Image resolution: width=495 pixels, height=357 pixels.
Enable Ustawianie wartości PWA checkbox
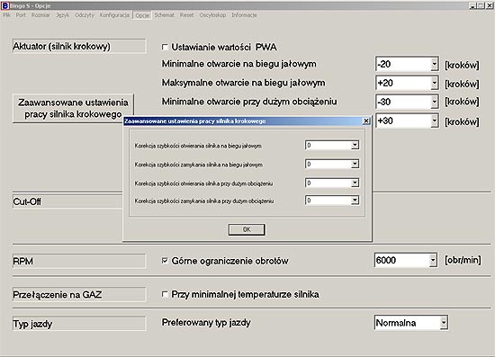[165, 47]
